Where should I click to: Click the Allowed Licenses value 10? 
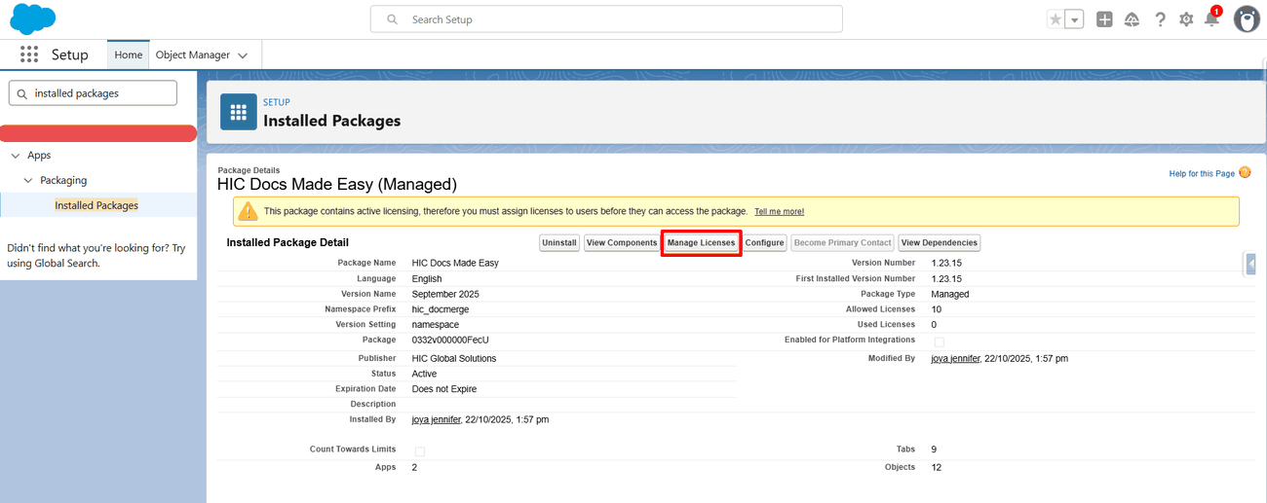click(937, 308)
